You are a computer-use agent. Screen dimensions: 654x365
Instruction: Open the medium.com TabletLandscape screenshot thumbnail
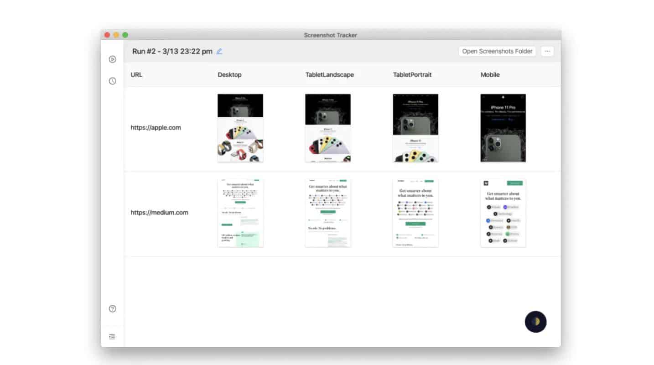point(328,213)
